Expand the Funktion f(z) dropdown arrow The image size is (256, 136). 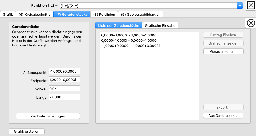(x=240, y=6)
